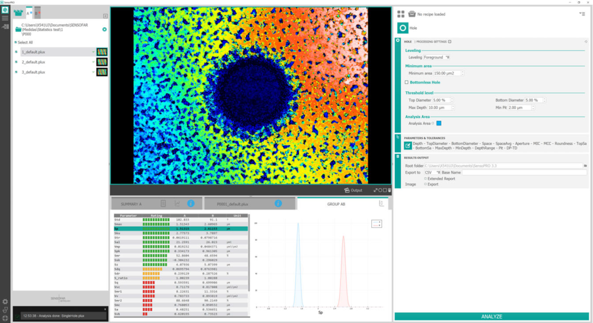Click the recipe box icon
This screenshot has width=593, height=323.
pos(412,14)
